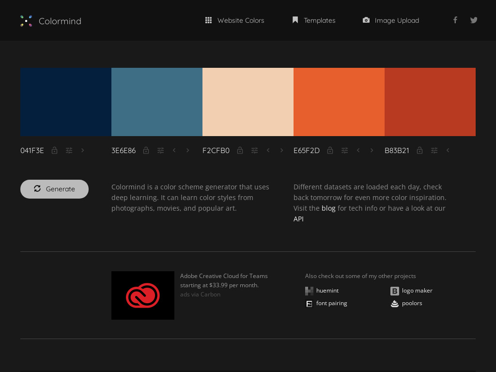Screen dimensions: 496x372
Task: Move E65F2D color right with arrow
Action: coord(372,150)
